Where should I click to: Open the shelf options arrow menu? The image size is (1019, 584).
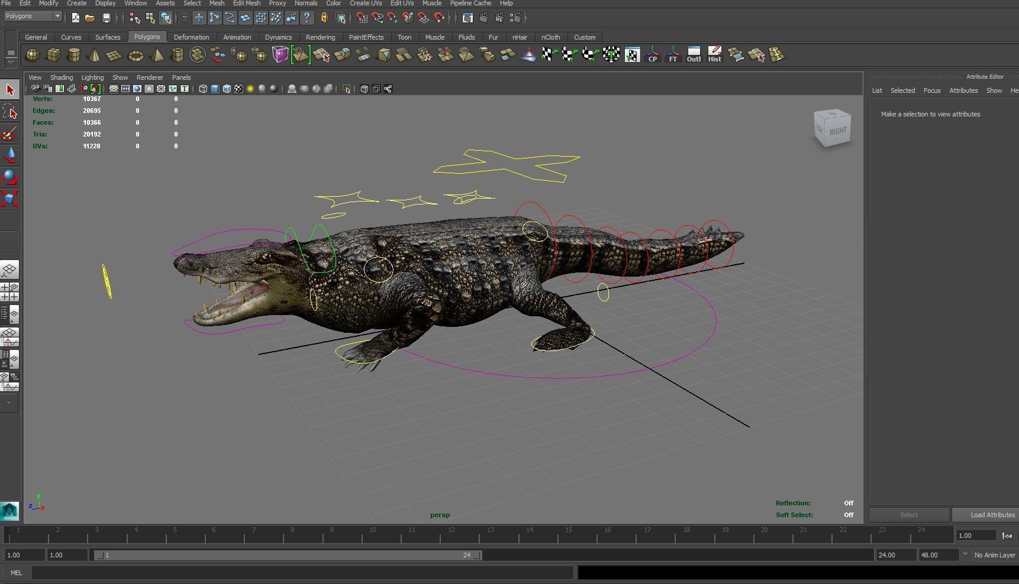(x=11, y=61)
